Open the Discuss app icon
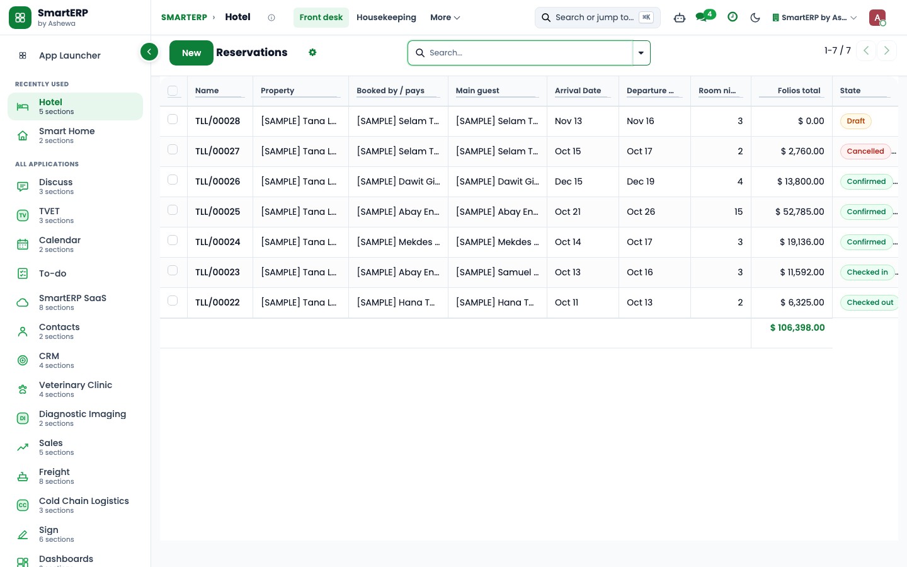This screenshot has height=567, width=907. tap(23, 186)
